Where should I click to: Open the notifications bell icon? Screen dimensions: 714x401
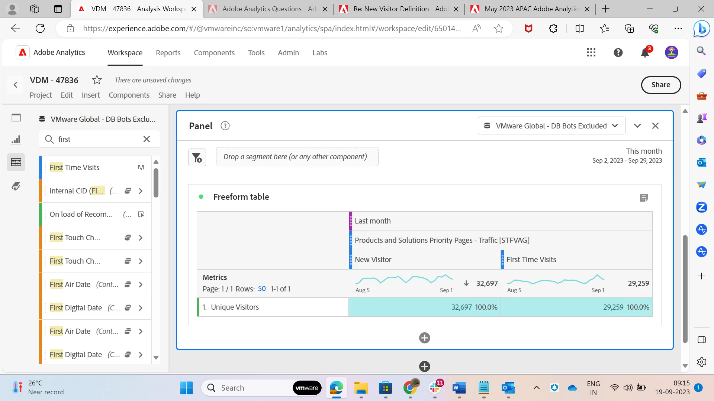pyautogui.click(x=645, y=53)
